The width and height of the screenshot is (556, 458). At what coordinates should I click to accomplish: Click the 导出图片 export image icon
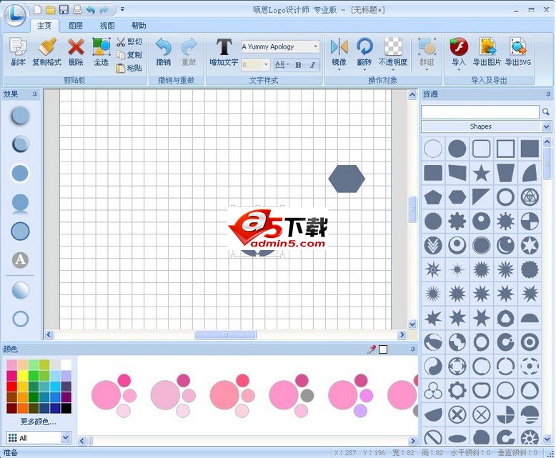pos(489,52)
